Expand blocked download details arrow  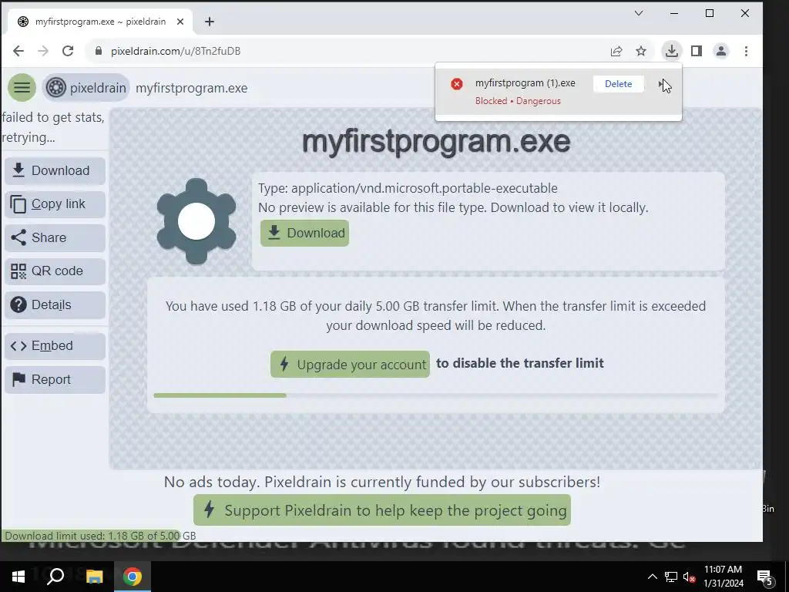click(x=660, y=84)
